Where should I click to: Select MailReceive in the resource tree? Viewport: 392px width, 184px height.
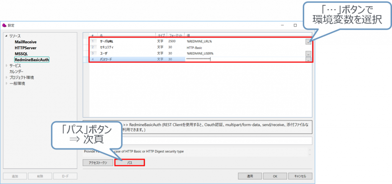(26, 42)
